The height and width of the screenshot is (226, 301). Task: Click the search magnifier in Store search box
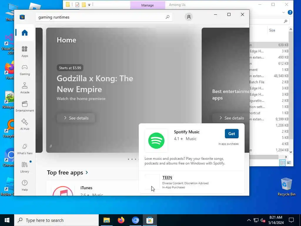[x=167, y=17]
